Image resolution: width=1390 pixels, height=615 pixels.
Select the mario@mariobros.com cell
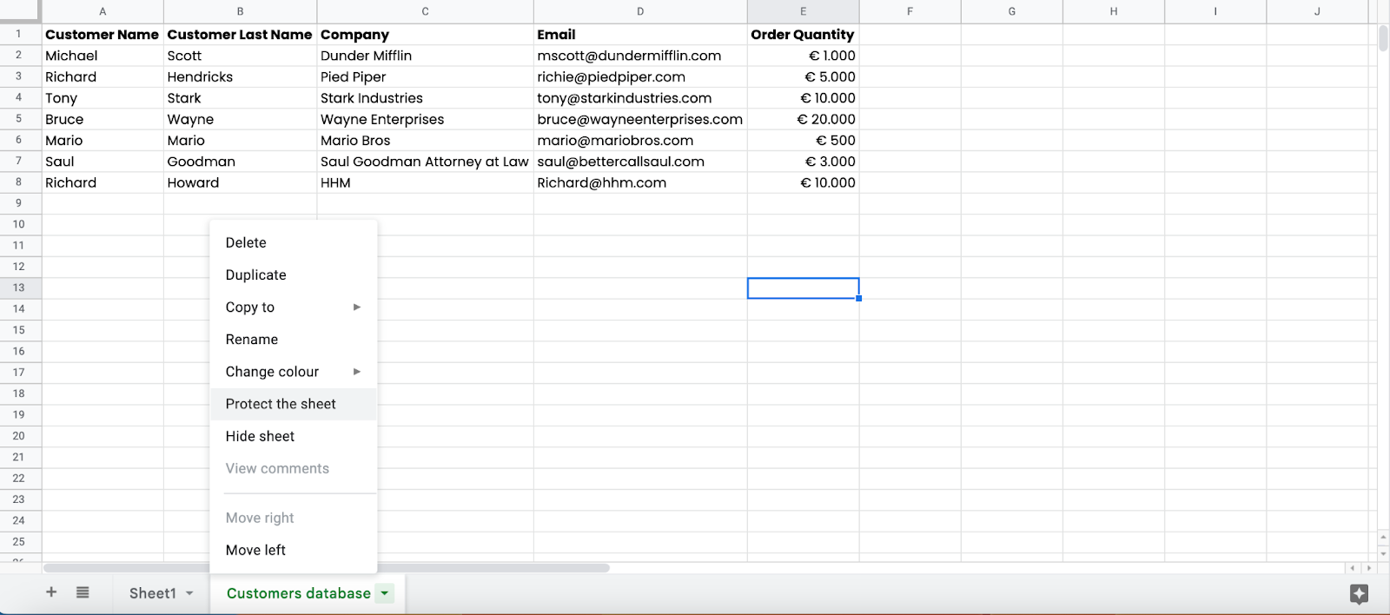pos(640,141)
